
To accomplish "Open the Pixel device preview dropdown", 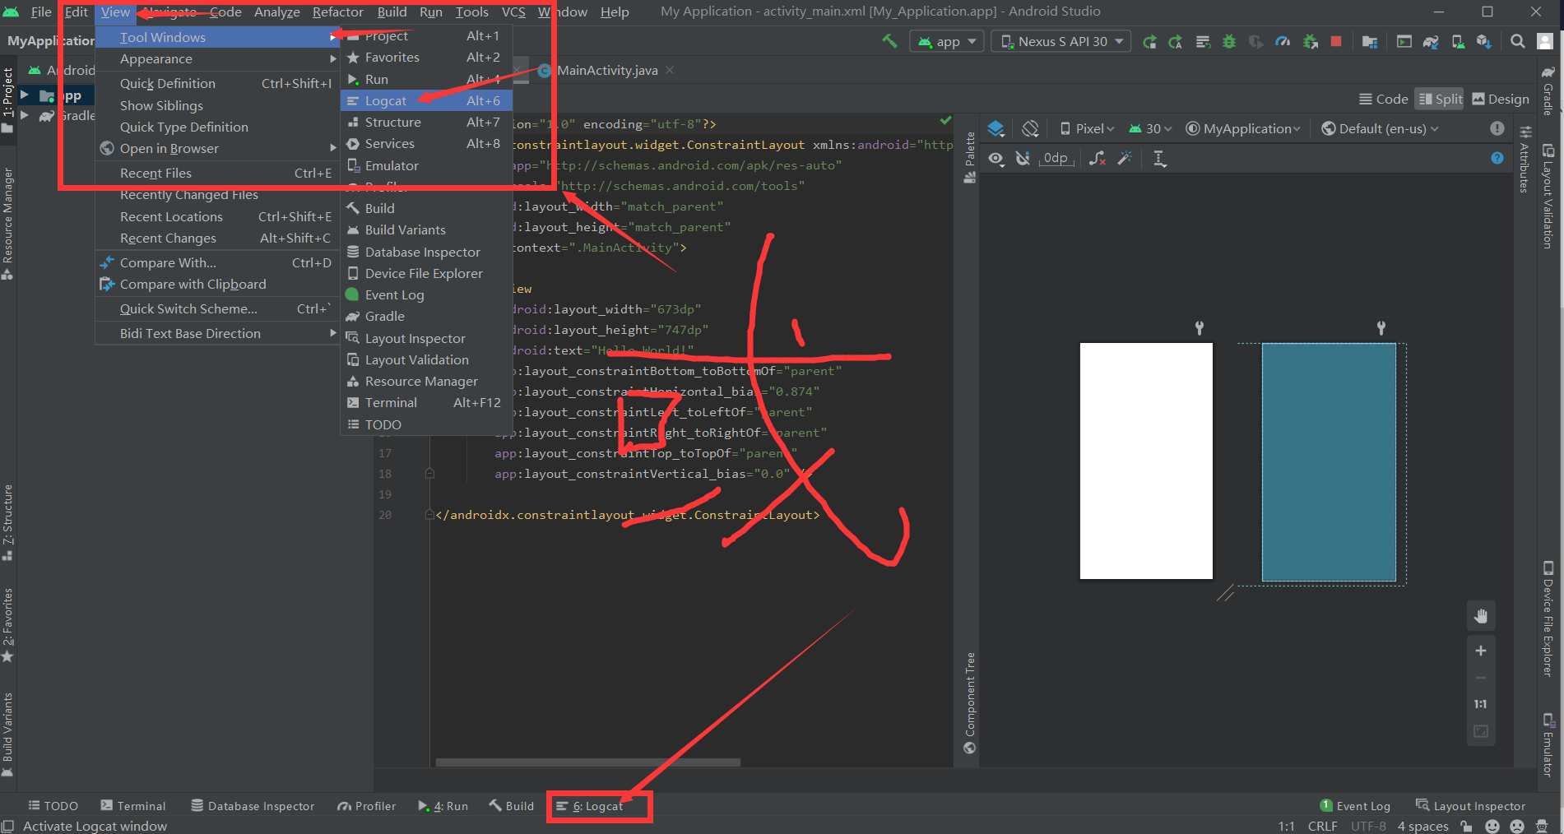I will point(1088,128).
